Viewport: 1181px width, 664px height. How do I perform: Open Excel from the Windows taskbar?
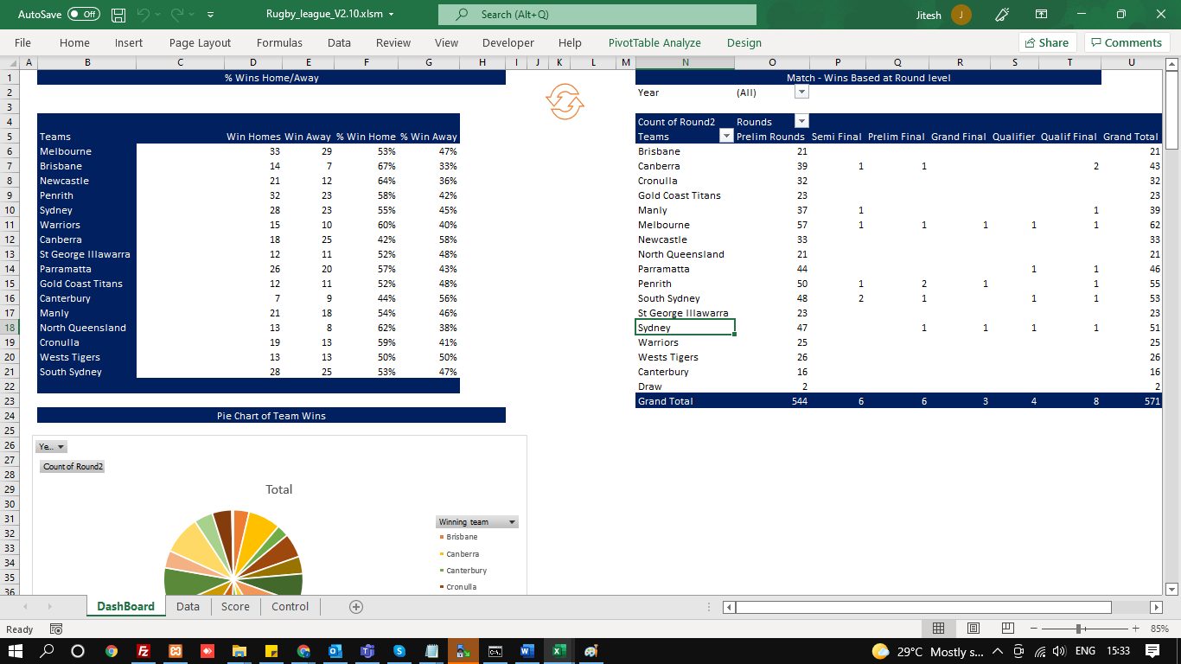[559, 651]
